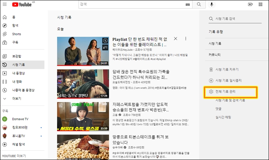
Task: Open the 자폐스펙트럼 video title
Action: [x=141, y=107]
